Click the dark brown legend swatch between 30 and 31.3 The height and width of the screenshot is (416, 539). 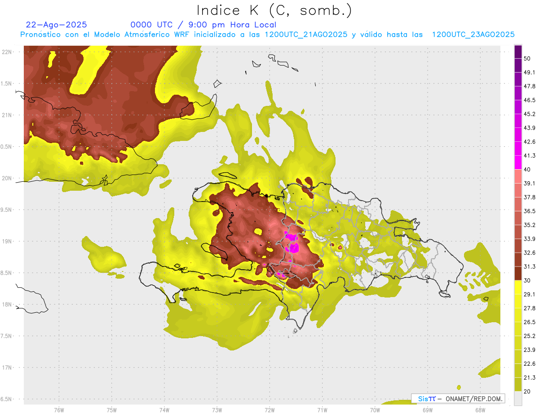518,273
